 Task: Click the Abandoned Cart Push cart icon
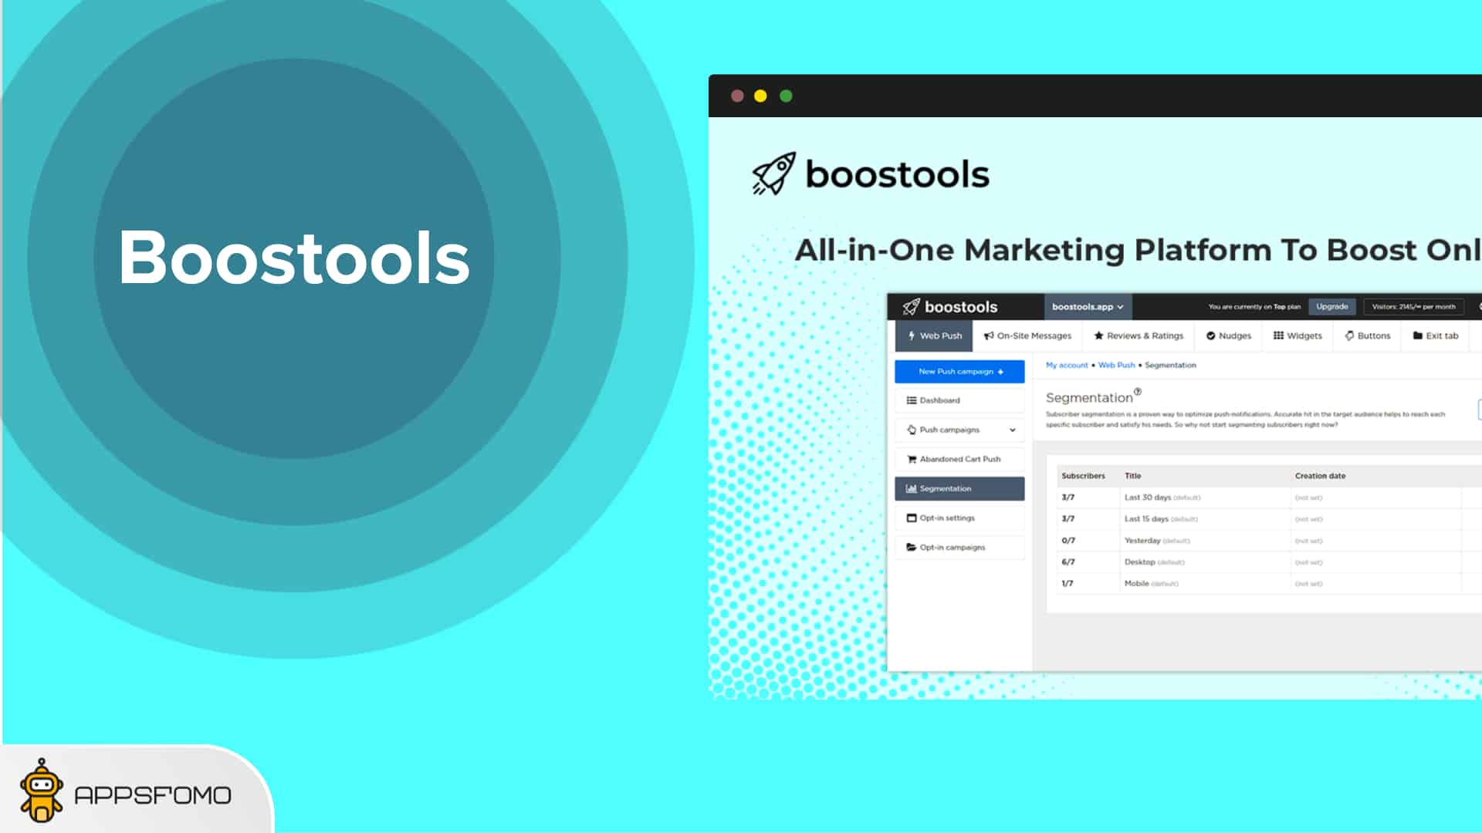pyautogui.click(x=912, y=460)
